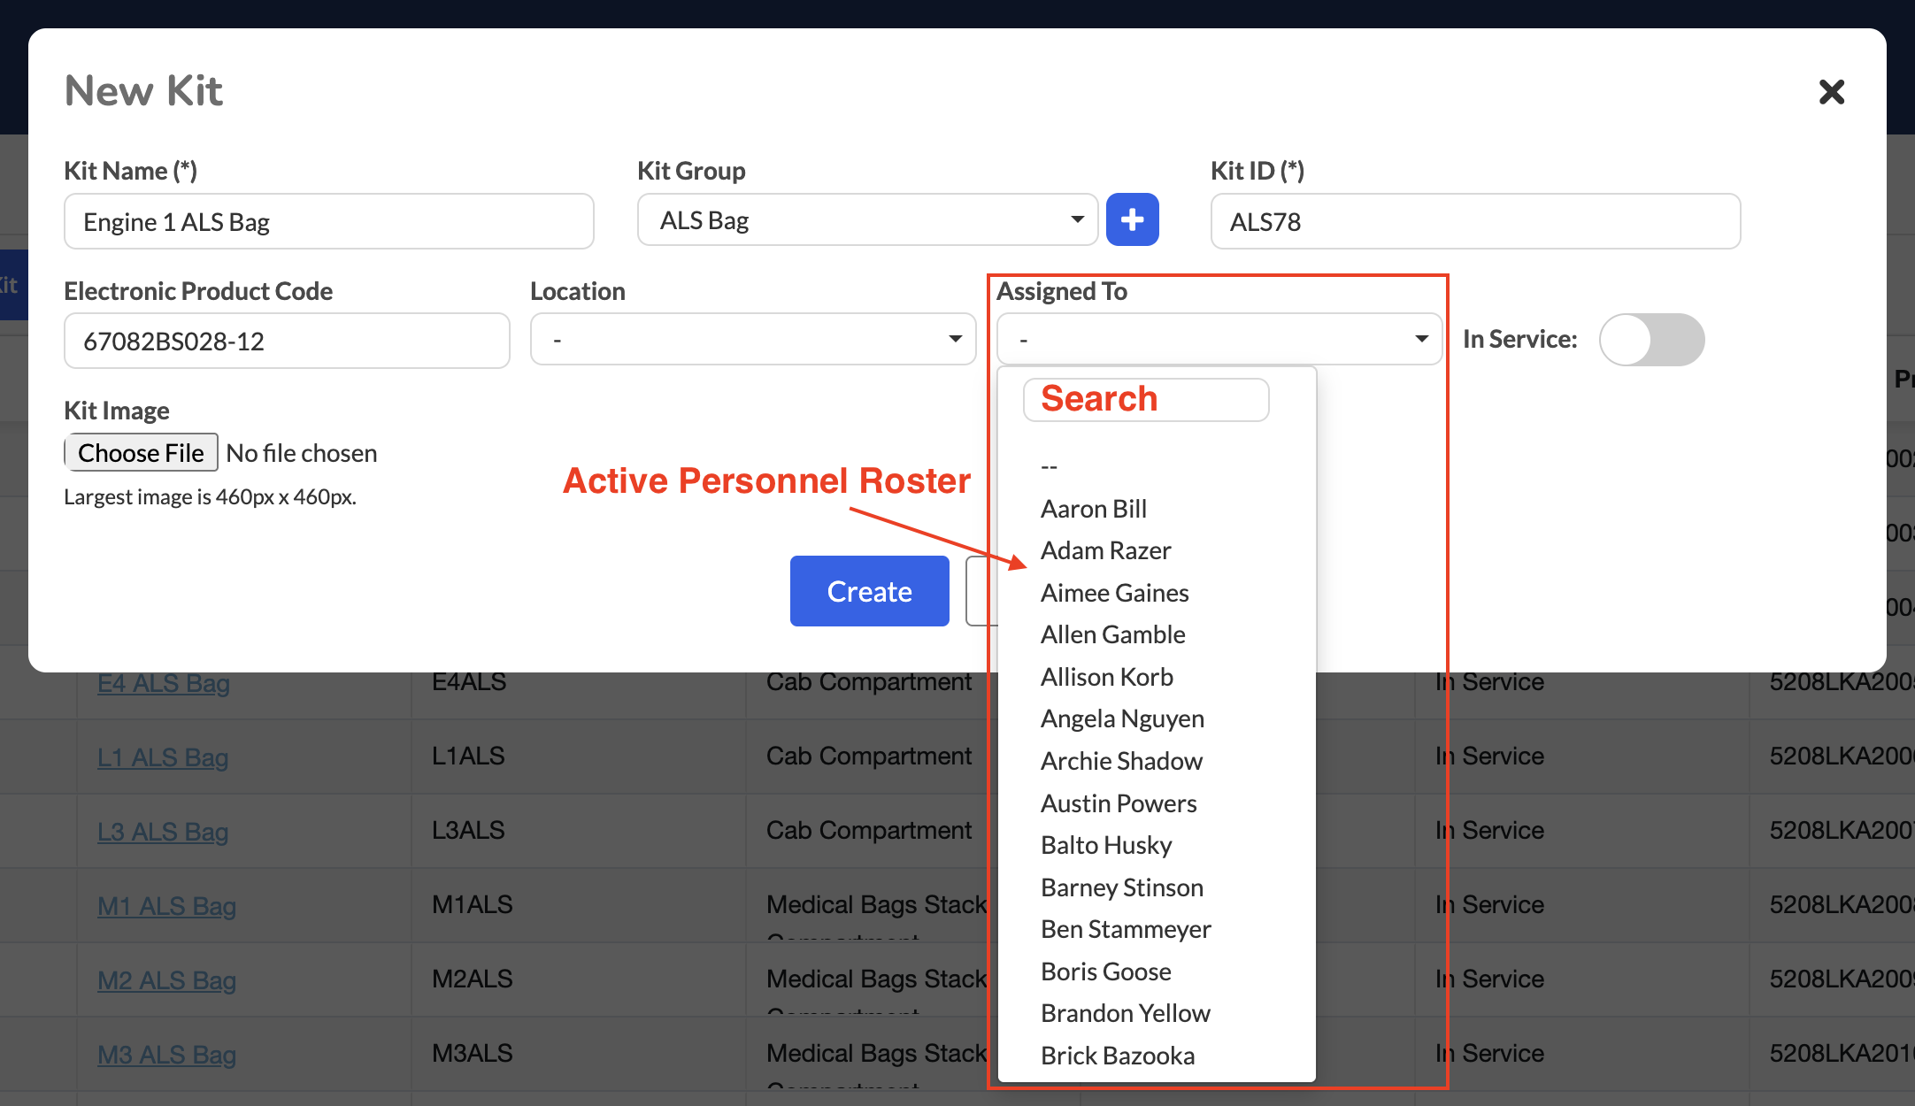
Task: Click Choose File for Kit Image
Action: tap(141, 452)
